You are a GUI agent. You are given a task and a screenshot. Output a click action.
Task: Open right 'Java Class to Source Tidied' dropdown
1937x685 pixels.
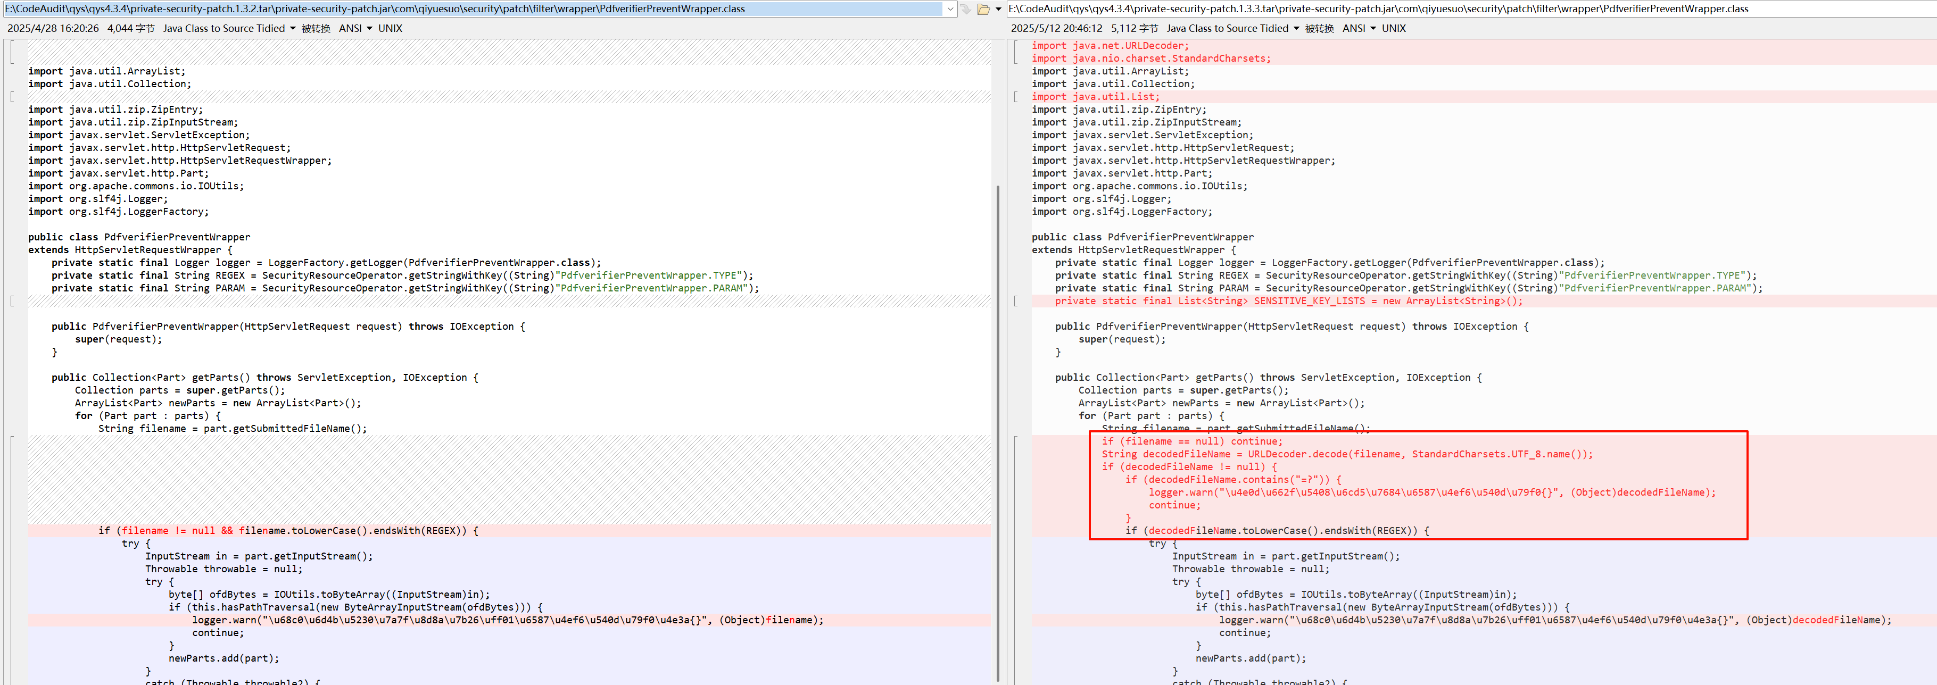click(1296, 29)
